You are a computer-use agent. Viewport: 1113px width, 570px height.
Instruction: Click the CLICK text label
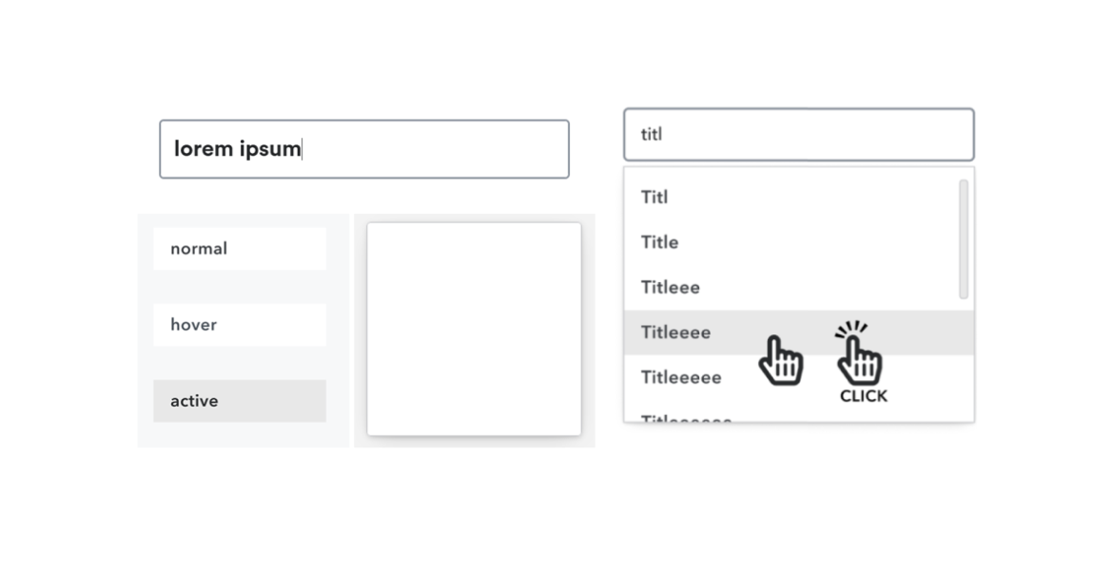[x=863, y=396]
